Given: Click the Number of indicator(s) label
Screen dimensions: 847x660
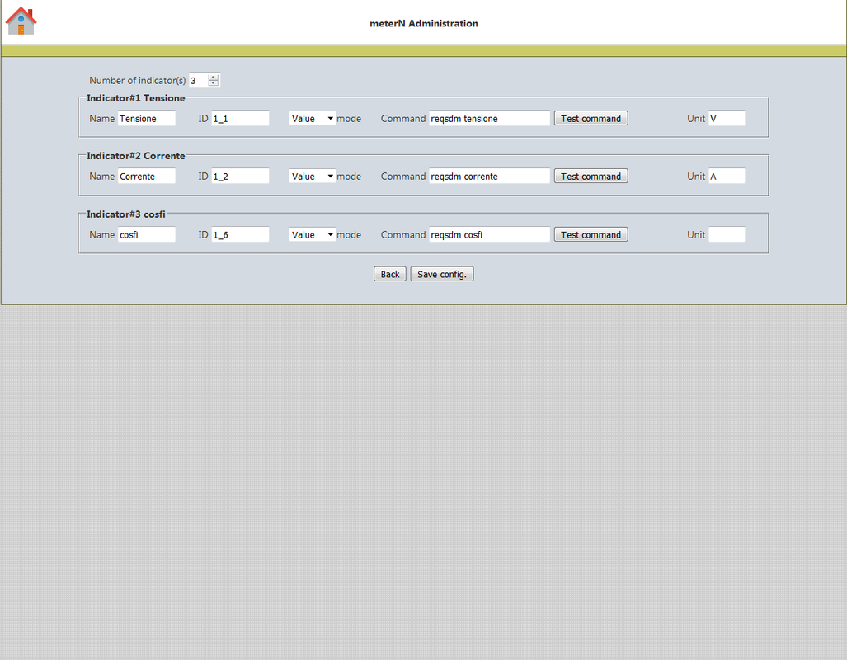Looking at the screenshot, I should (137, 81).
